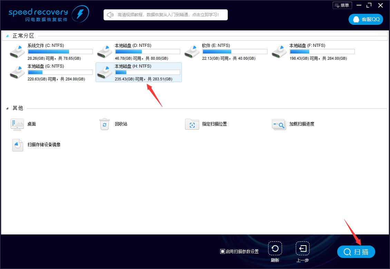Select the 系统文件 C: drive icon

(17, 52)
